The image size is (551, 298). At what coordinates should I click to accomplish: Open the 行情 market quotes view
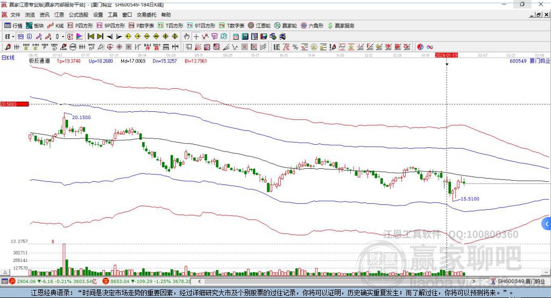(13, 26)
